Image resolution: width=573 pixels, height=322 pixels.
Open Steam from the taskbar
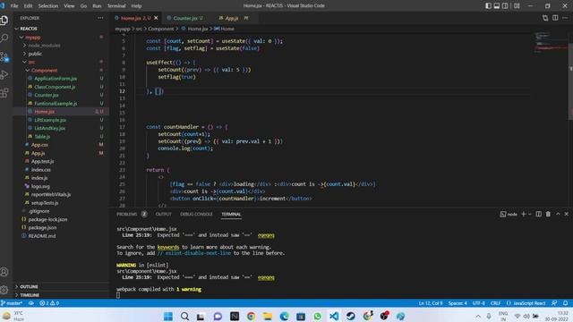point(350,316)
